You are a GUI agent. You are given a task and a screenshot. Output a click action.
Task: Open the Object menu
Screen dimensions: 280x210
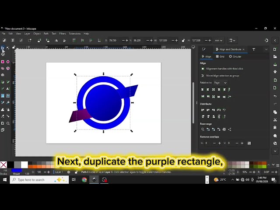[x=37, y=34]
